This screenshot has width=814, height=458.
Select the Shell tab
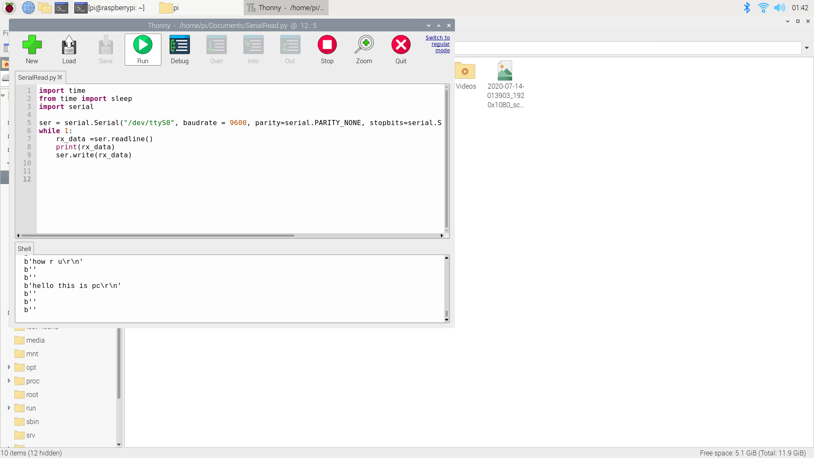point(24,249)
